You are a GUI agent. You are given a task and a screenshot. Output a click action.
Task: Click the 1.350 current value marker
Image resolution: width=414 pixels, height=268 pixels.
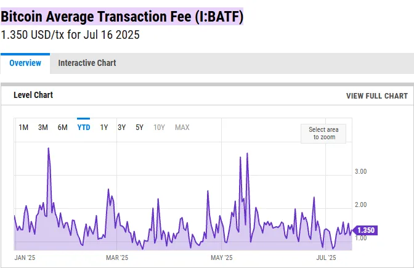(365, 230)
